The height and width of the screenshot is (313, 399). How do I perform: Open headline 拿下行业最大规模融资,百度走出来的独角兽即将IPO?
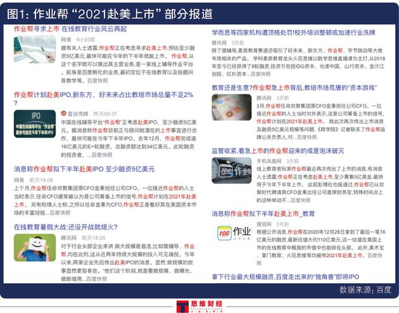pyautogui.click(x=285, y=277)
